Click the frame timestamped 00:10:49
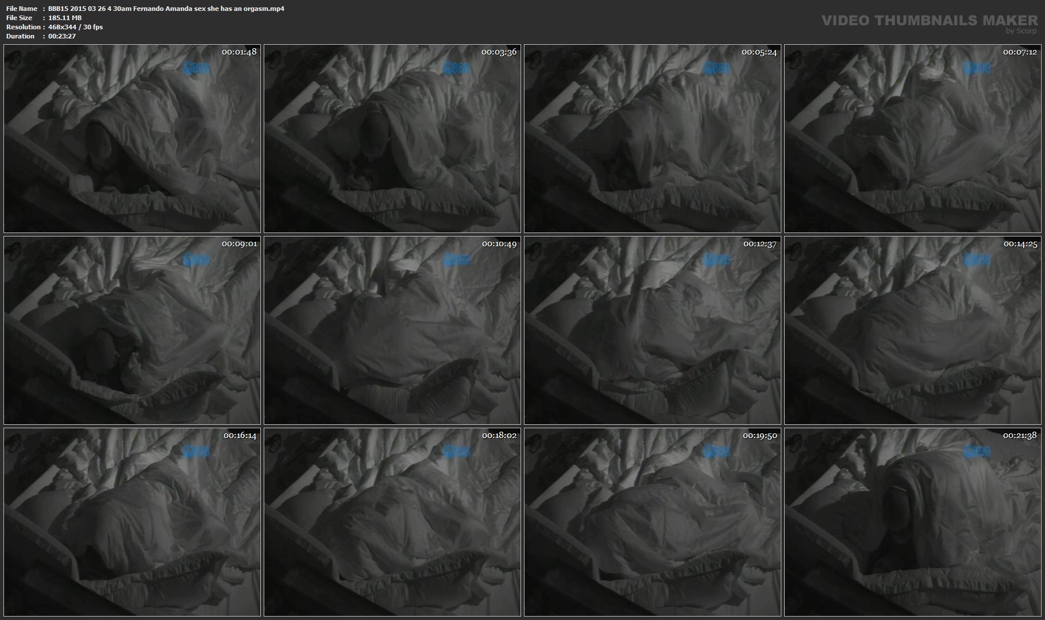This screenshot has height=620, width=1045. pos(392,330)
